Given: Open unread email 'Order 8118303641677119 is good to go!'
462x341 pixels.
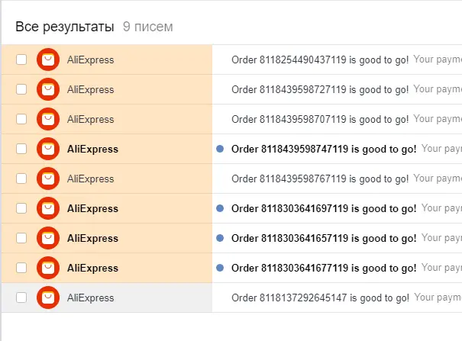Looking at the screenshot, I should [324, 268].
